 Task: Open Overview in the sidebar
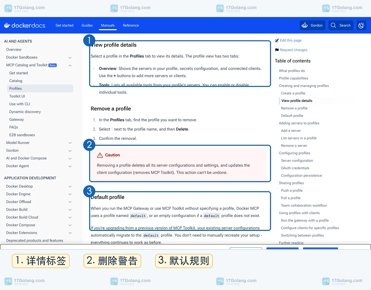coord(14,50)
